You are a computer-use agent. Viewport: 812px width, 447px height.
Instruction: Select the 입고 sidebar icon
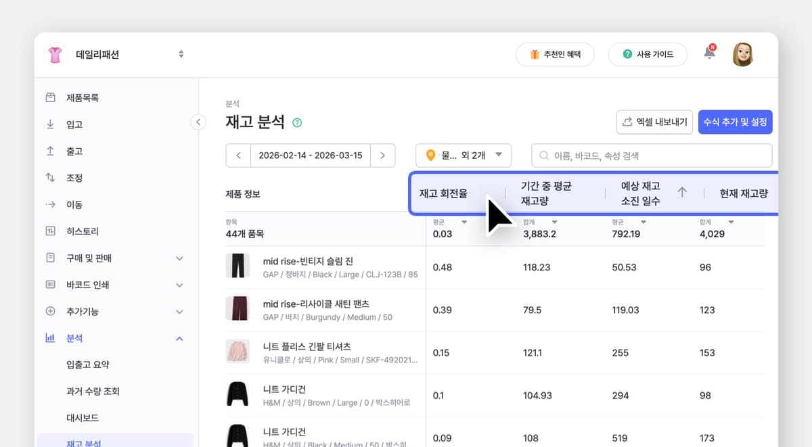coord(49,124)
